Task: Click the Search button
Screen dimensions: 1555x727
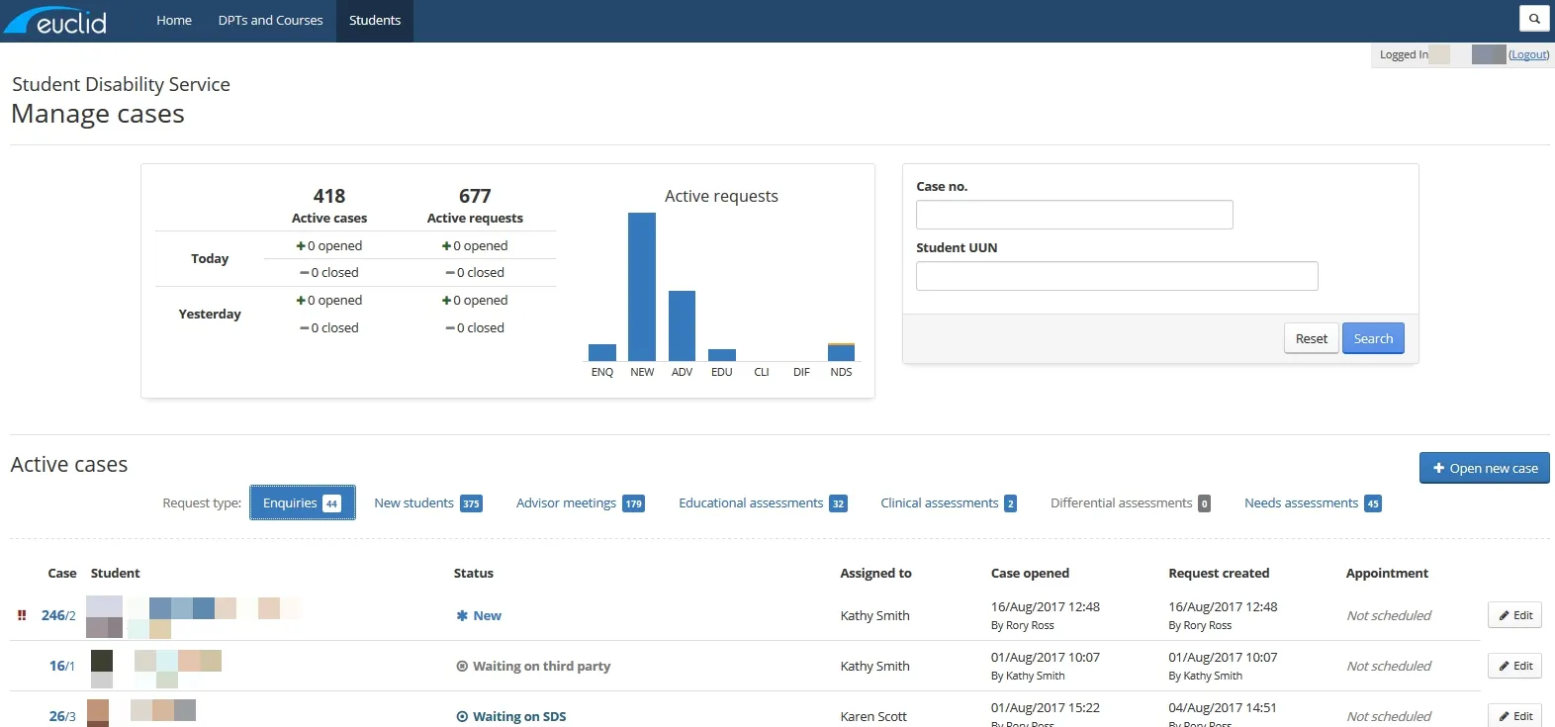Action: (1373, 338)
